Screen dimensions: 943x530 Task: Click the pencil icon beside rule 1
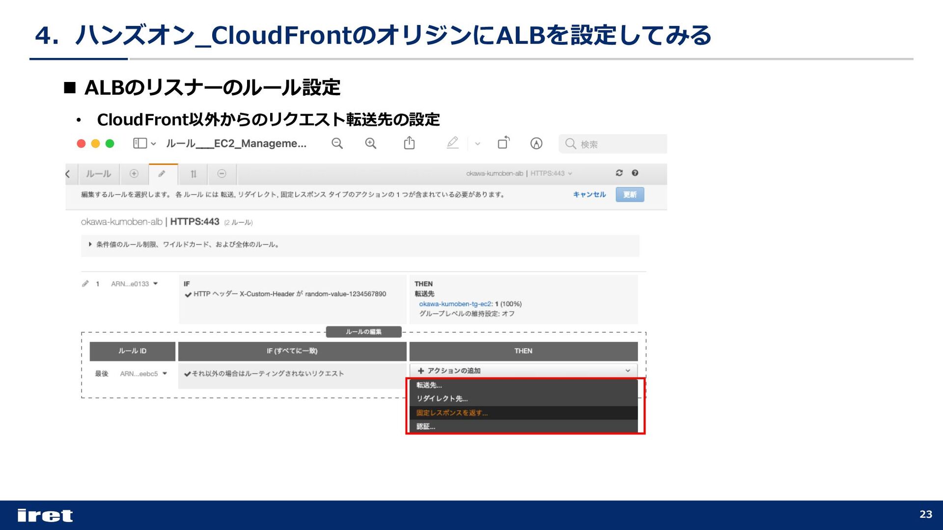point(85,284)
